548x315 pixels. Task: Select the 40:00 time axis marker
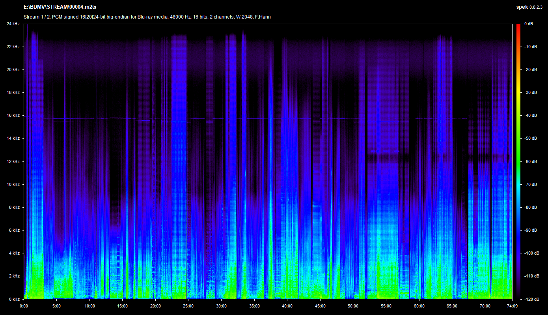(x=287, y=306)
